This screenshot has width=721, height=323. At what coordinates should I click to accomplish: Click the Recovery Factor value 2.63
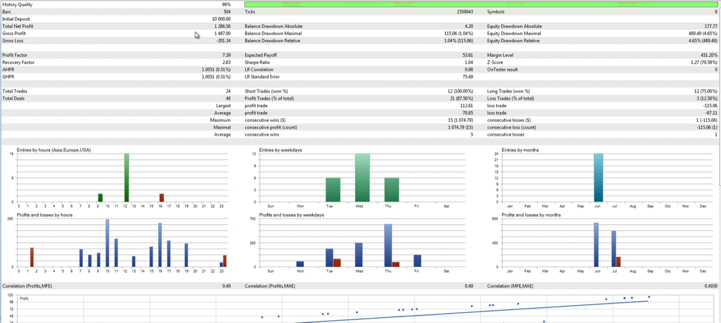[x=226, y=63]
